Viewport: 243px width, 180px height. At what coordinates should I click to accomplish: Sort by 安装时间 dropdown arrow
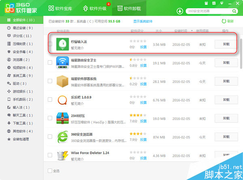[x=192, y=30]
